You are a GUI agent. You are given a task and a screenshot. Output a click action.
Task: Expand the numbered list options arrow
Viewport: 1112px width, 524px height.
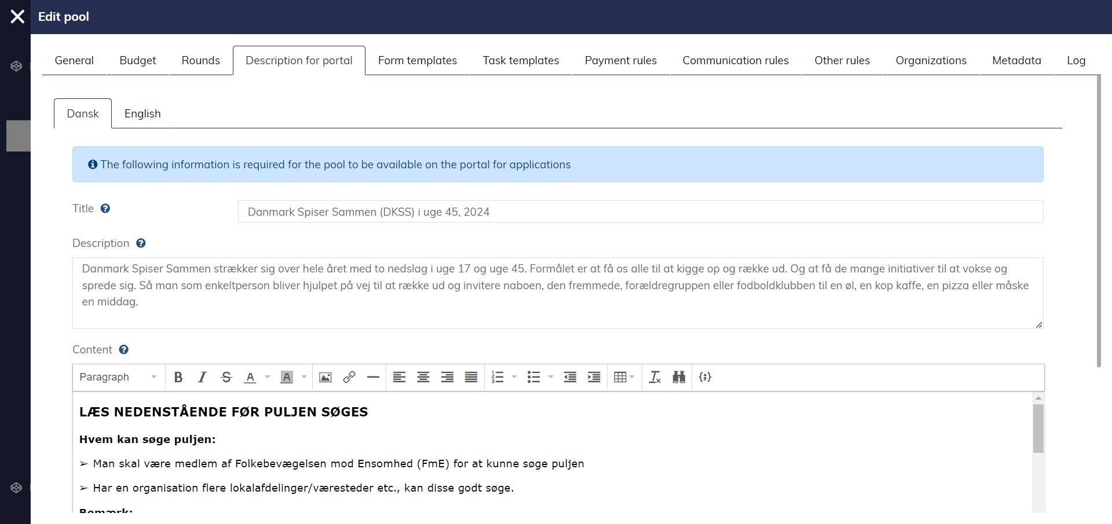[514, 377]
